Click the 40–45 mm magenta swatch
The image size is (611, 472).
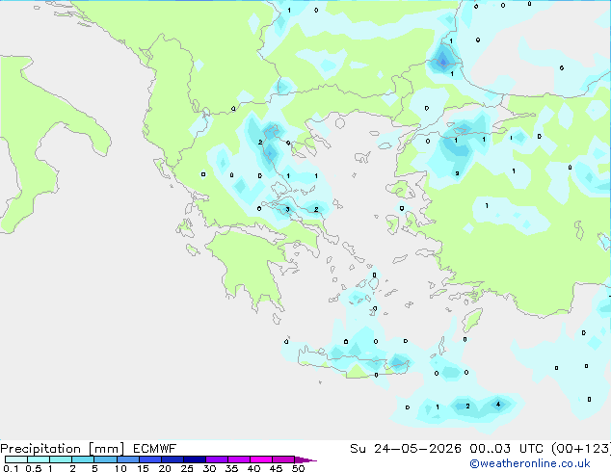[x=261, y=459]
